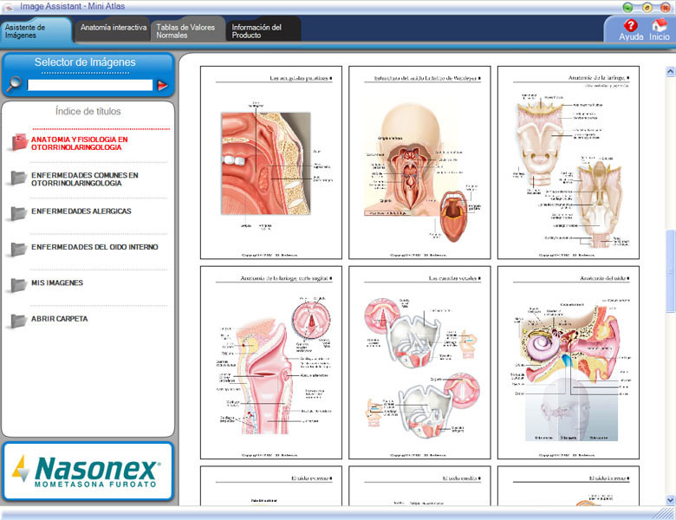
Task: Open Anatomía del oído thumbnail
Action: 569,362
